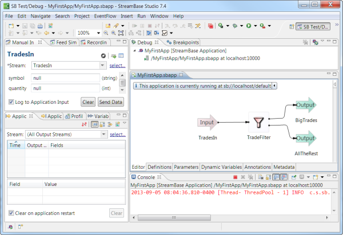343x235 pixels.
Task: Select the BigTrades Output stream node
Action: click(305, 106)
